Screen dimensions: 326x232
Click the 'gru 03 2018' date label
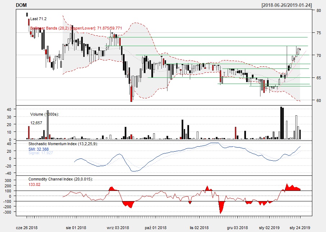coord(237,228)
